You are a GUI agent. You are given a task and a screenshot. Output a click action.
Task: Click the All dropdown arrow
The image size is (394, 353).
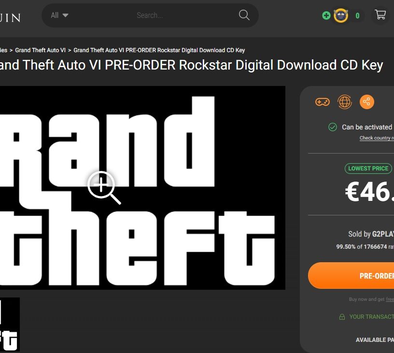[x=65, y=15]
